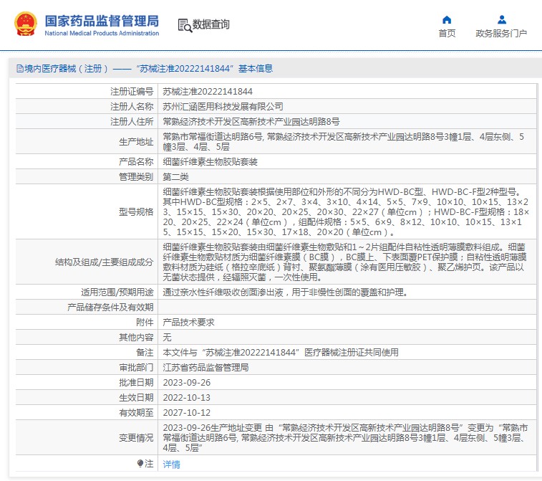Click product name 细菌纤维素生物胶贴套装
The height and width of the screenshot is (481, 542).
[210, 161]
